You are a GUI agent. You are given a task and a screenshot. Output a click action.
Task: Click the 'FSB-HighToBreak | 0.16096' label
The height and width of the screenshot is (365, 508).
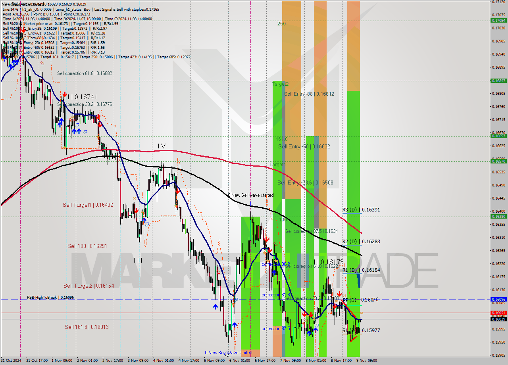point(50,297)
